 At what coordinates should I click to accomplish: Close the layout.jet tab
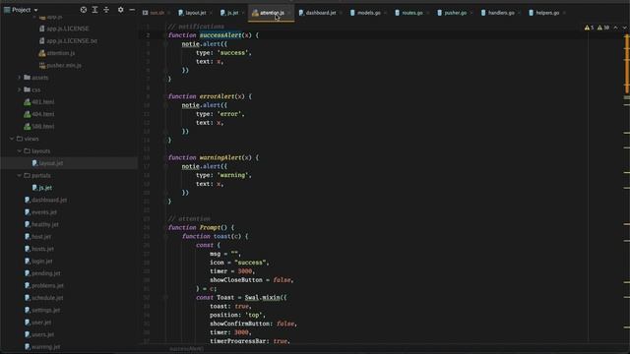pos(211,13)
